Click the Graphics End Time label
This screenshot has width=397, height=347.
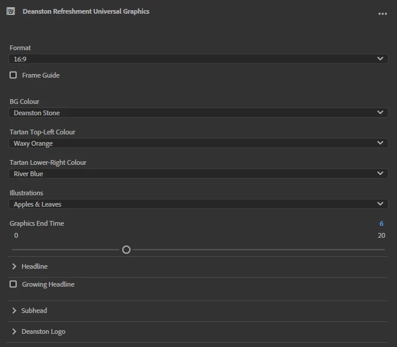click(x=37, y=223)
